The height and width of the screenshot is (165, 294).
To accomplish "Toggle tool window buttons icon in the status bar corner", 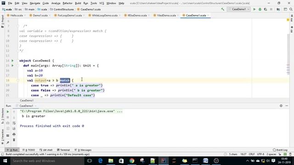I will click(x=3, y=154).
